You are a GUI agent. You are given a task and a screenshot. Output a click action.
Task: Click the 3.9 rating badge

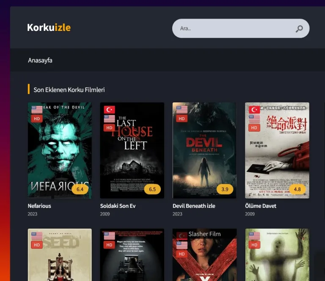pyautogui.click(x=225, y=189)
